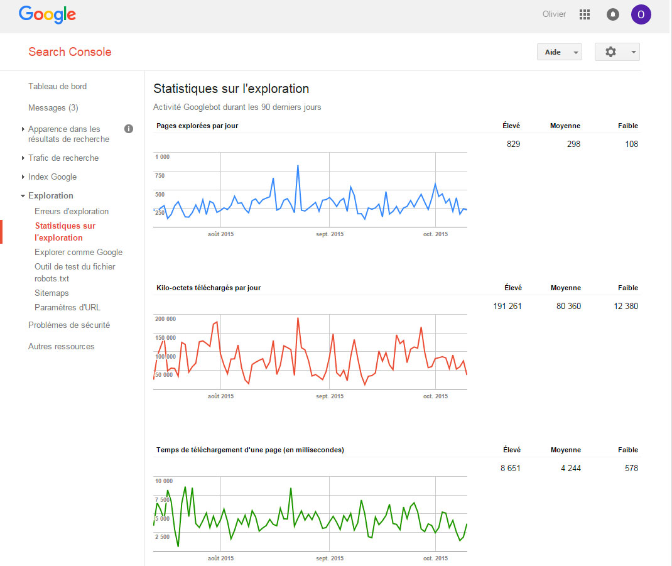Click the Temps de téléchargement chart
The width and height of the screenshot is (672, 566).
(x=310, y=514)
